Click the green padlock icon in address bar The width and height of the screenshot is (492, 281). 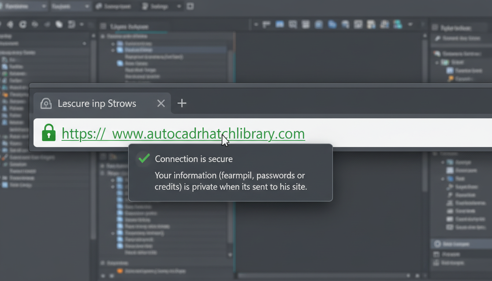pos(49,133)
